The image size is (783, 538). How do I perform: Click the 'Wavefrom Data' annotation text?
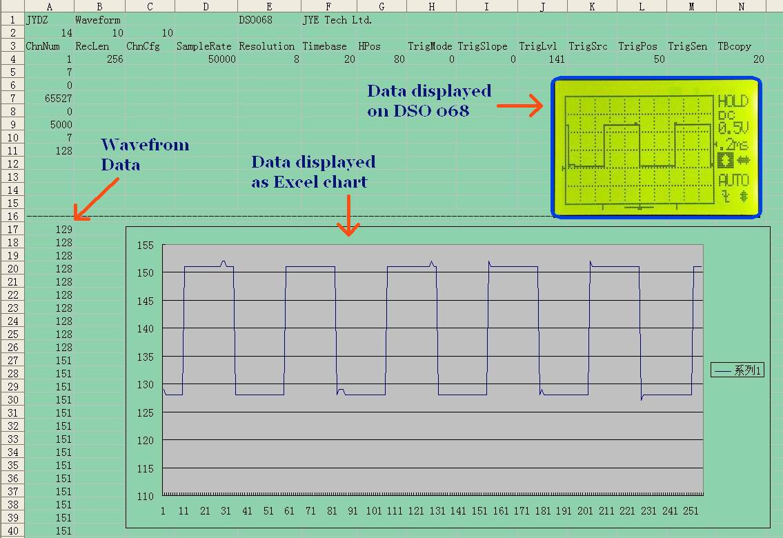tap(145, 155)
